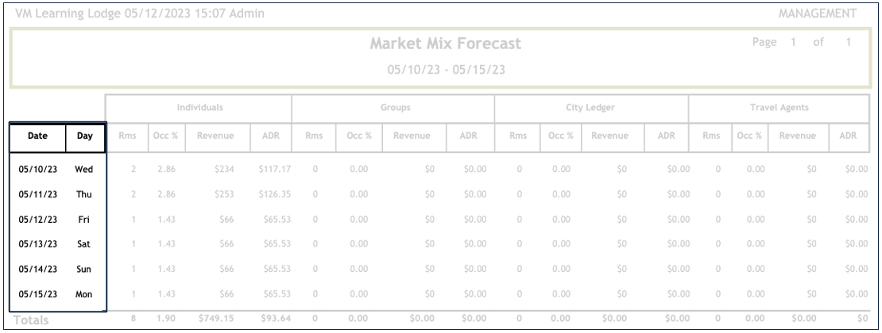This screenshot has height=333, width=882.
Task: Click the MANAGEMENT label in header
Action: (830, 13)
